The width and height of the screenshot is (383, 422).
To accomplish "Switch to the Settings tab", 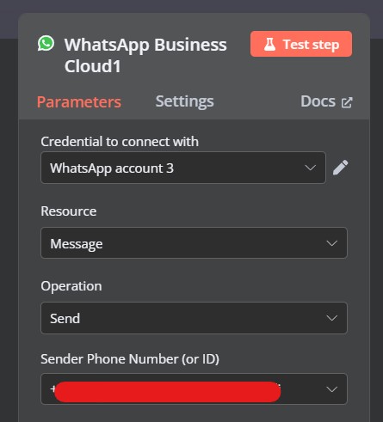I will pyautogui.click(x=184, y=101).
